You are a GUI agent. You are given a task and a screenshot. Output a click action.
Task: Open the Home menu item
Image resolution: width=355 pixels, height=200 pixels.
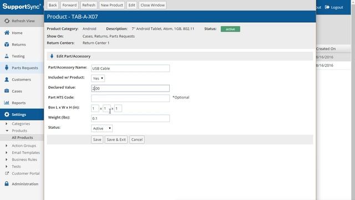22,33
